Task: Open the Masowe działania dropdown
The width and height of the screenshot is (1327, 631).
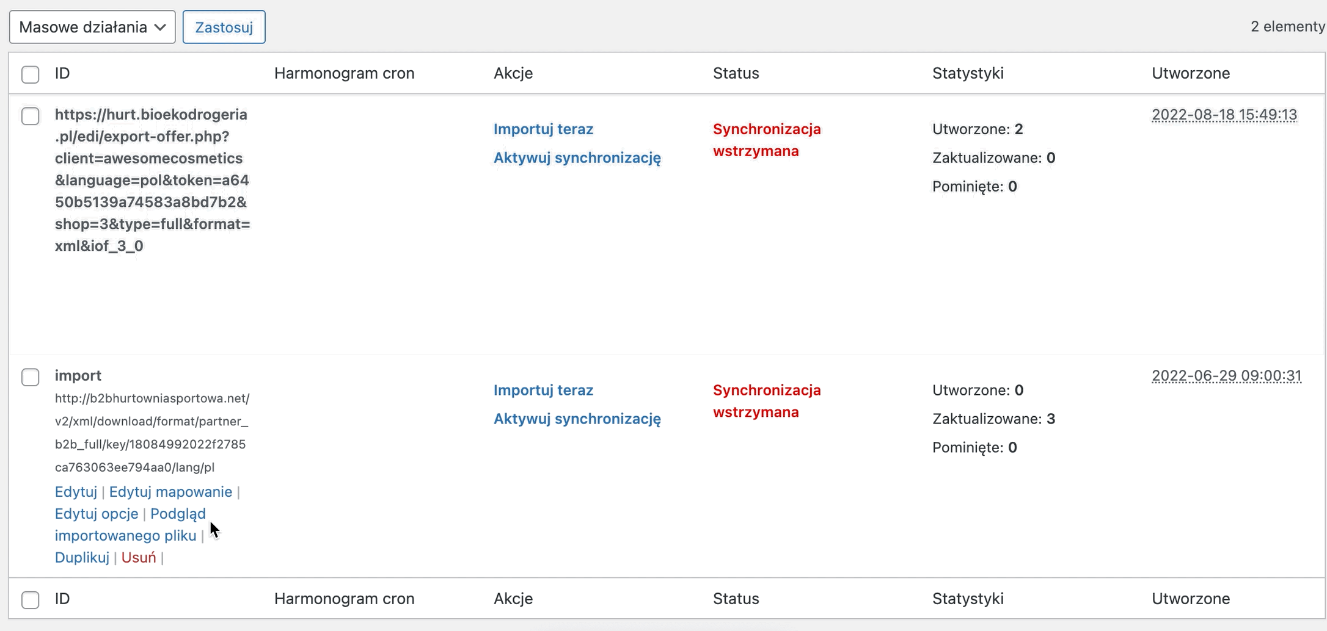Action: coord(92,27)
